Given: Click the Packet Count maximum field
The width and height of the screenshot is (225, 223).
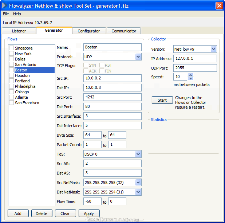Looking at the screenshot, I should [117, 144].
